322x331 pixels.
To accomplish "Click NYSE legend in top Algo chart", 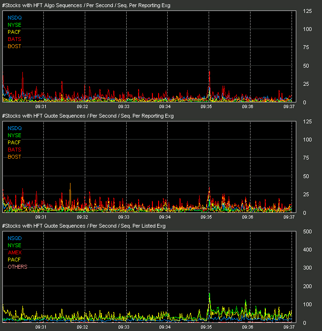I will click(14, 25).
